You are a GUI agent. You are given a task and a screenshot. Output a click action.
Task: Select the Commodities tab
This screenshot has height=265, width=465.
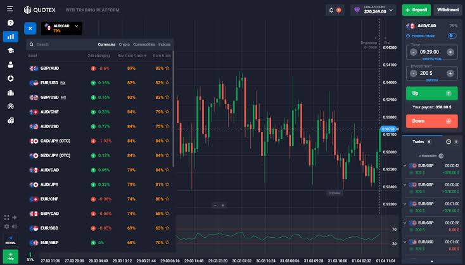144,44
